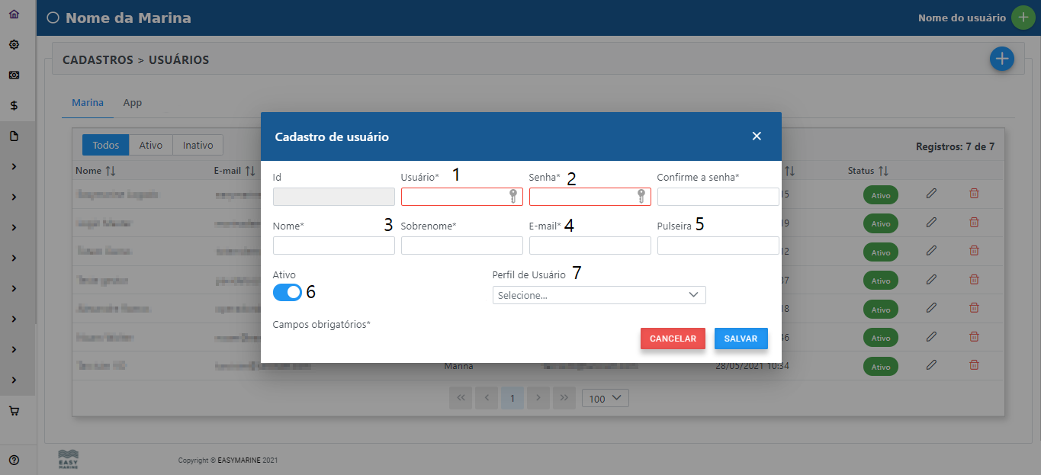The height and width of the screenshot is (475, 1041).
Task: Open the page size 100 dropdown
Action: pyautogui.click(x=605, y=398)
